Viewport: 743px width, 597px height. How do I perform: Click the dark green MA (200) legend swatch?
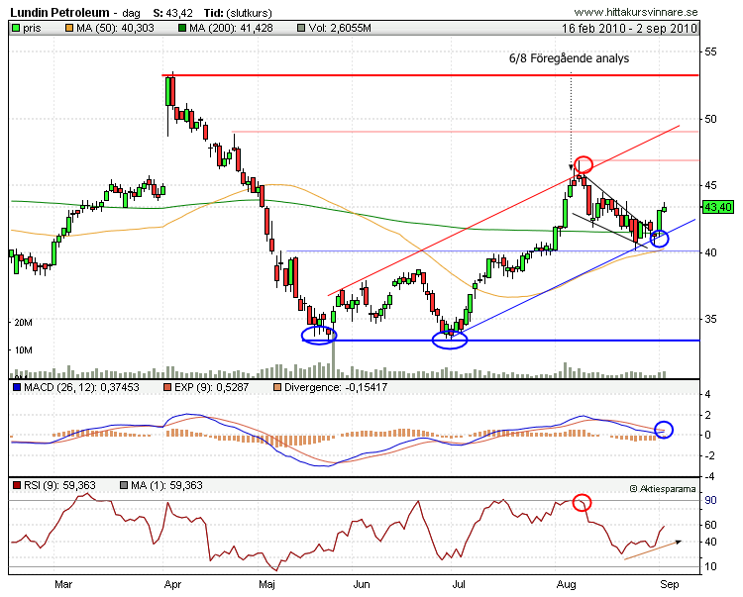(x=182, y=29)
